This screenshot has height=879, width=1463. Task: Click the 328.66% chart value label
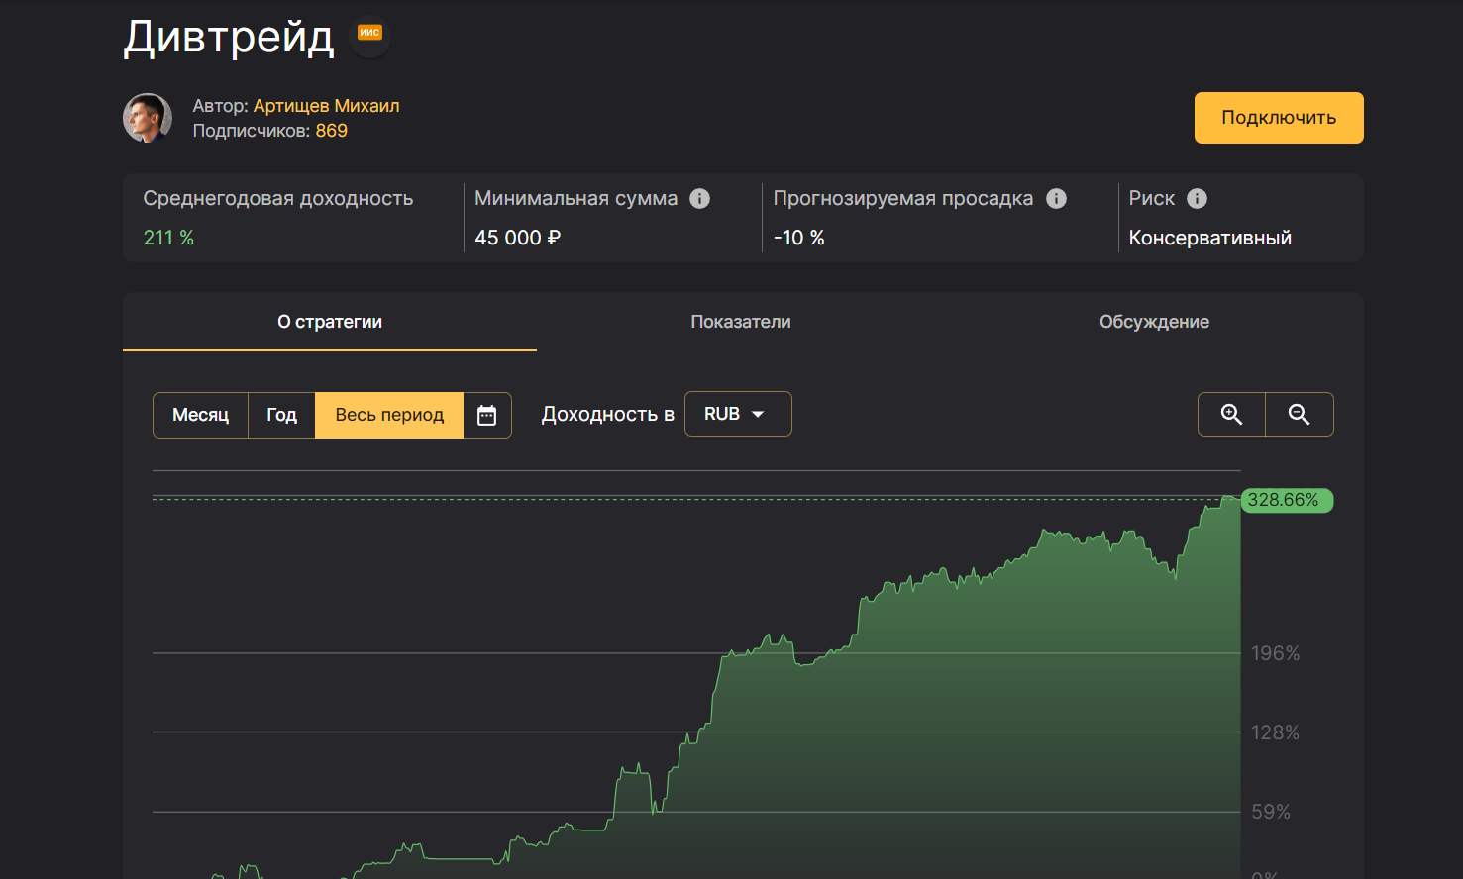[x=1287, y=500]
